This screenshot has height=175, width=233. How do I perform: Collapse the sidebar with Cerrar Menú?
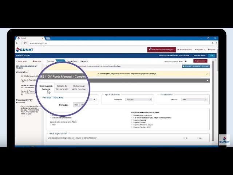pyautogui.click(x=21, y=61)
